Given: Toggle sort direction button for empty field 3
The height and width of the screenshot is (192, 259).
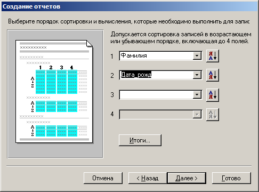Looking at the screenshot, I should [x=213, y=95].
